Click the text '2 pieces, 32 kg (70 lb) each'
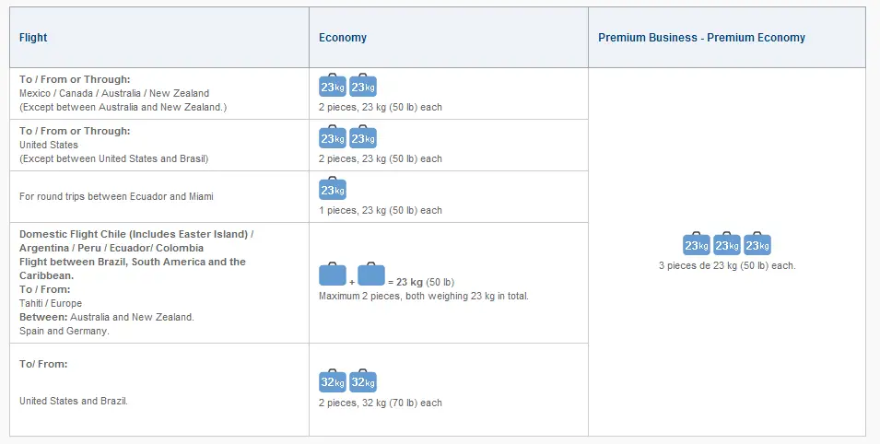The image size is (880, 444). 381,403
